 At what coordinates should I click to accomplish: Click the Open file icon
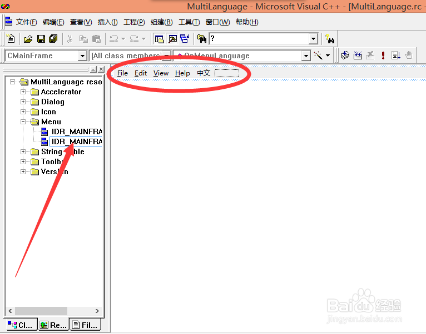tap(28, 39)
